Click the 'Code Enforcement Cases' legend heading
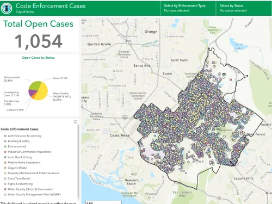This screenshot has width=272, height=204. (20, 129)
